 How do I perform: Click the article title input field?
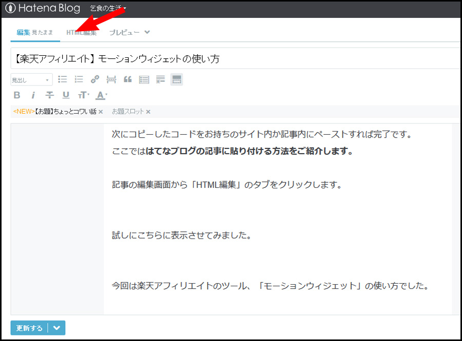[x=235, y=58]
